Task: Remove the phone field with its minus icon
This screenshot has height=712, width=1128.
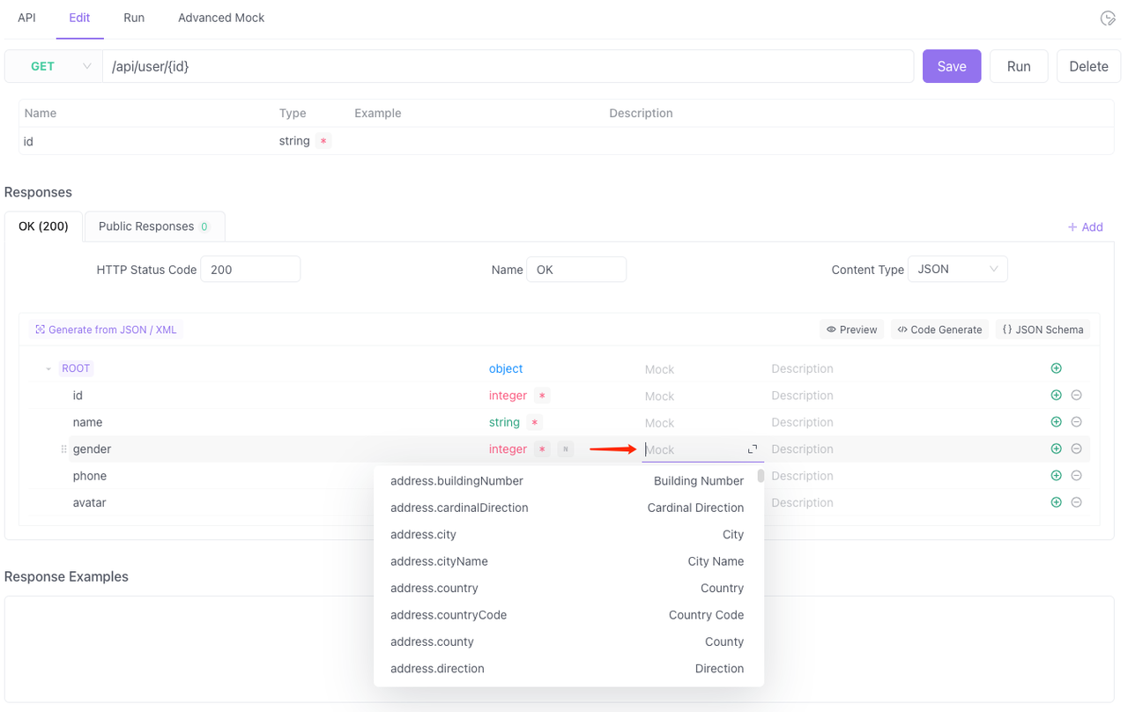Action: tap(1076, 476)
